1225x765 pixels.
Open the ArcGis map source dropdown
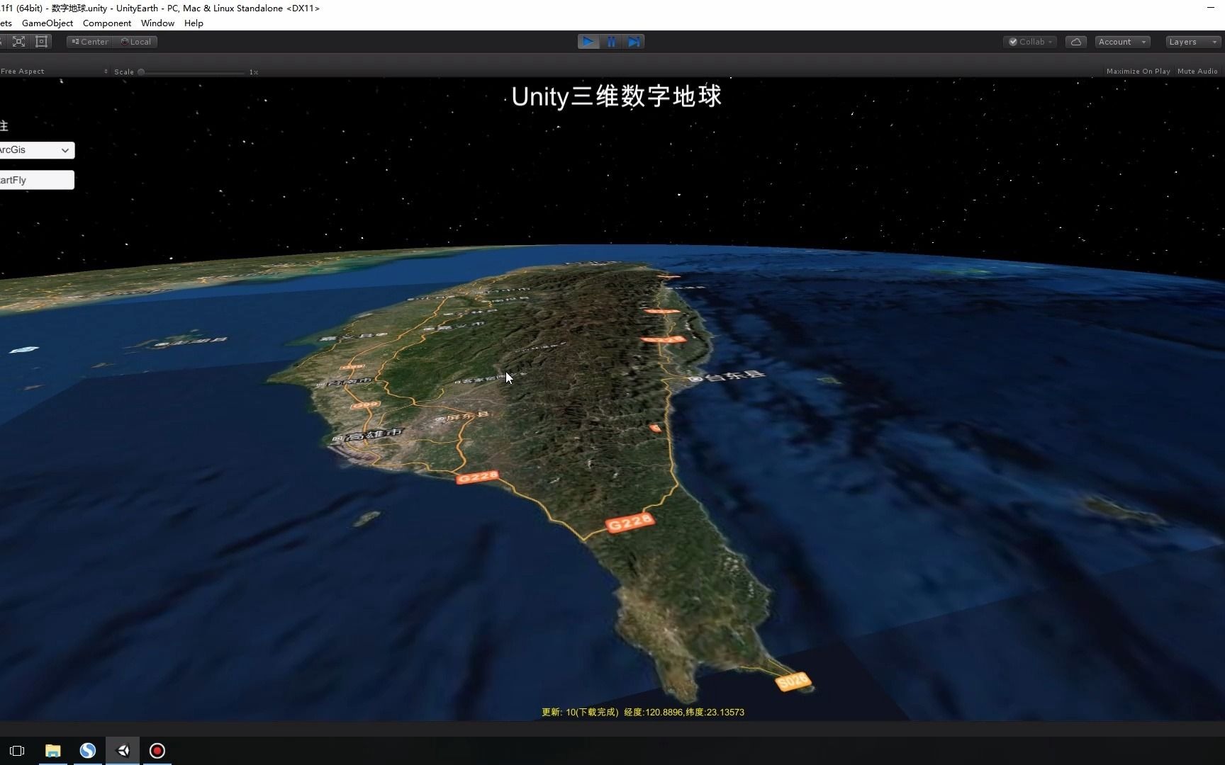[x=37, y=150]
